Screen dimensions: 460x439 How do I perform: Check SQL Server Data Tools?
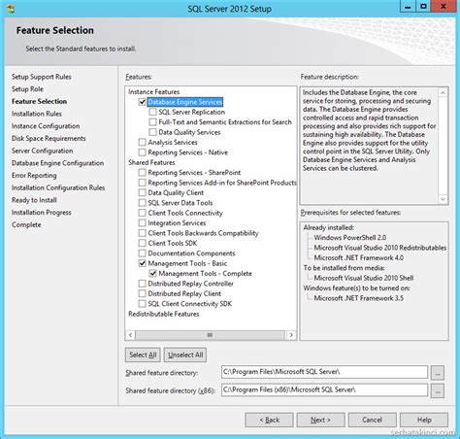pyautogui.click(x=142, y=203)
